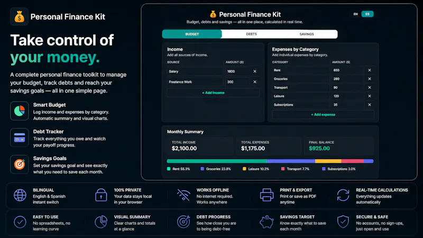
Task: Click the Leisure 10.2% legend label
Action: click(x=259, y=169)
